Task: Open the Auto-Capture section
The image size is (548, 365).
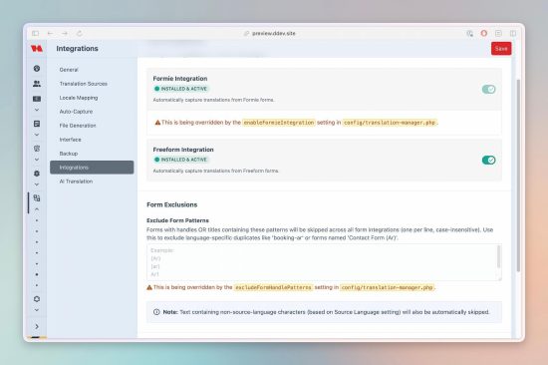Action: [92, 112]
